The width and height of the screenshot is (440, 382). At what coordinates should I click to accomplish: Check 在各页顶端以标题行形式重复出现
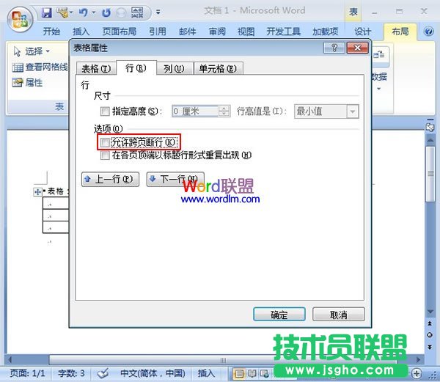click(105, 155)
